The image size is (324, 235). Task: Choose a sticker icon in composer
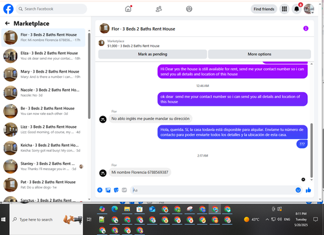pos(116,190)
